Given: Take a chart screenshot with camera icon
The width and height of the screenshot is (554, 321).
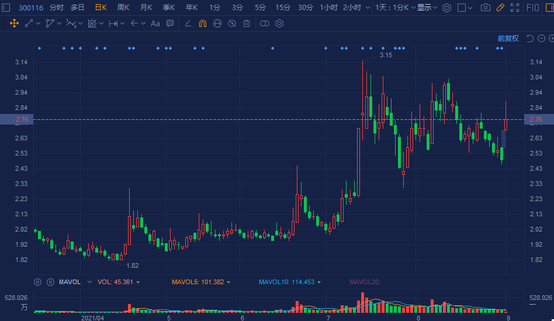Looking at the screenshot, I should point(486,8).
